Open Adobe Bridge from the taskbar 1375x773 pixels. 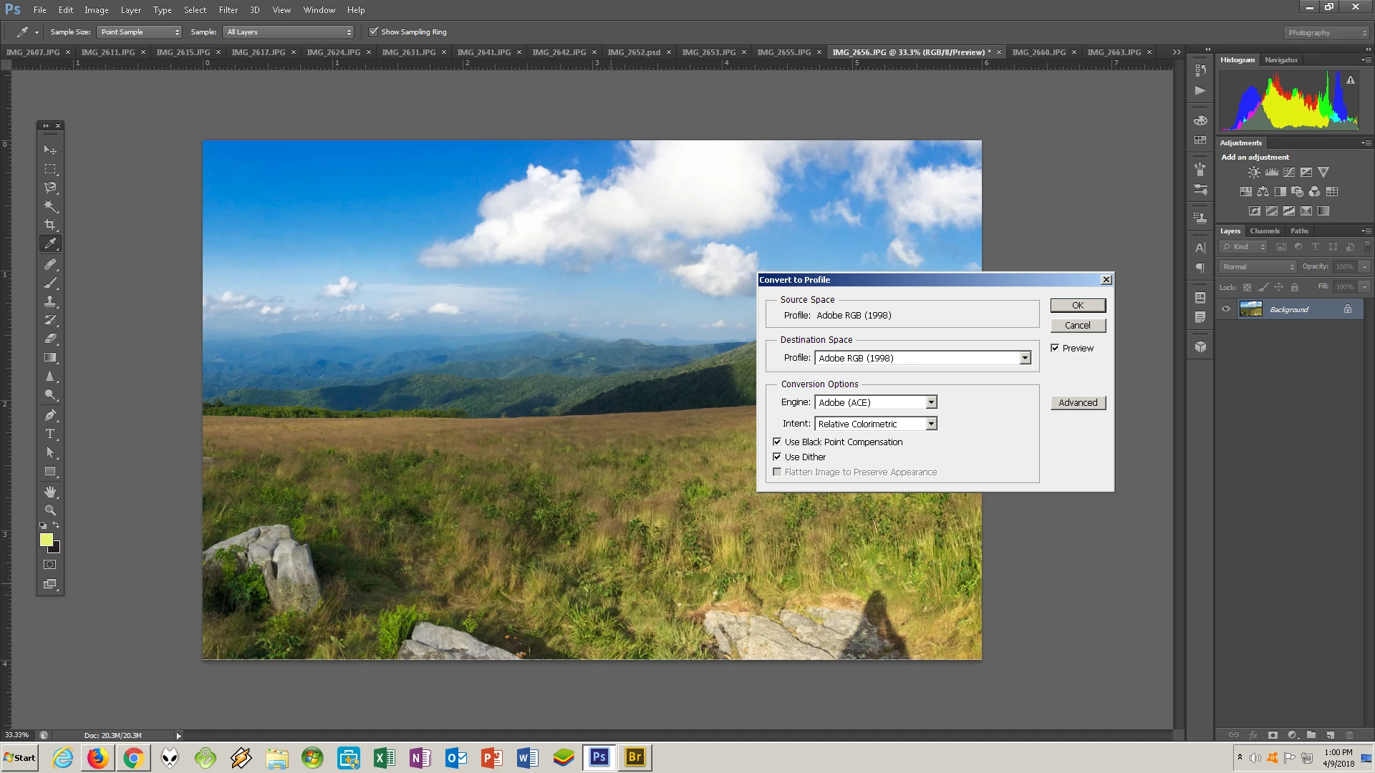coord(635,757)
